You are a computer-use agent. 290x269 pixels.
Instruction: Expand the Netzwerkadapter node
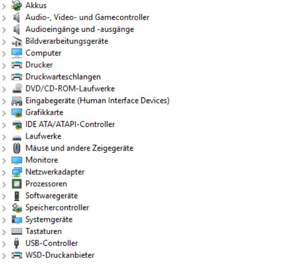(x=4, y=173)
